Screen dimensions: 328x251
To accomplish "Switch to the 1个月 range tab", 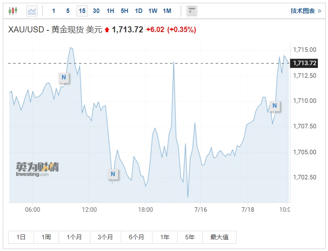I will click(74, 237).
